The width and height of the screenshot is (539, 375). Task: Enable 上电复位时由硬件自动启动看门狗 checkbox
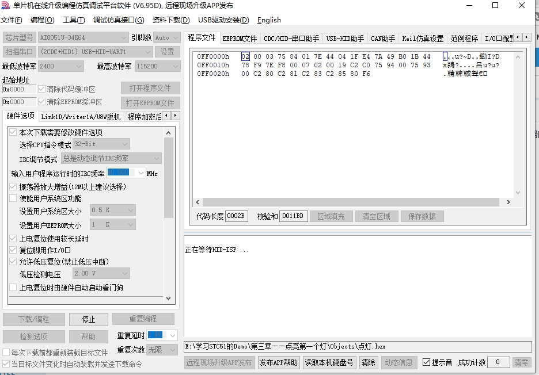[13, 288]
